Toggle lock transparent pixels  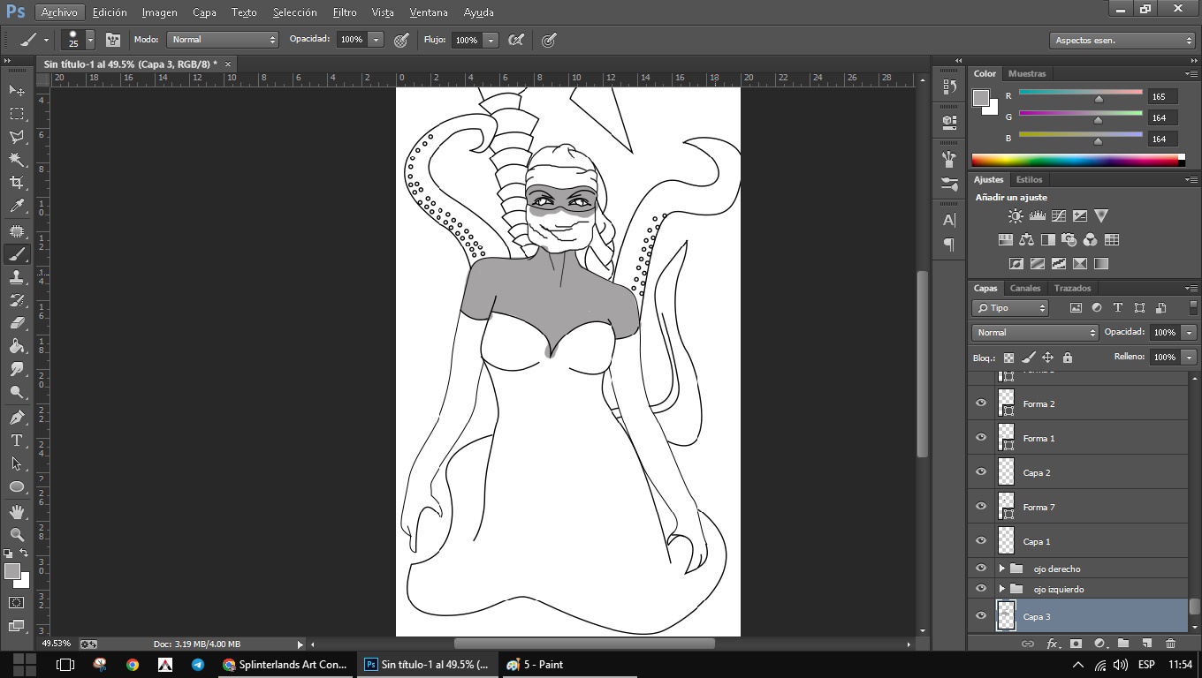click(1008, 358)
